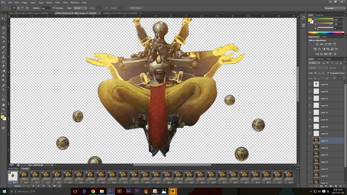347x195 pixels.
Task: Show Layer 16 visibility box
Action: pos(310,147)
